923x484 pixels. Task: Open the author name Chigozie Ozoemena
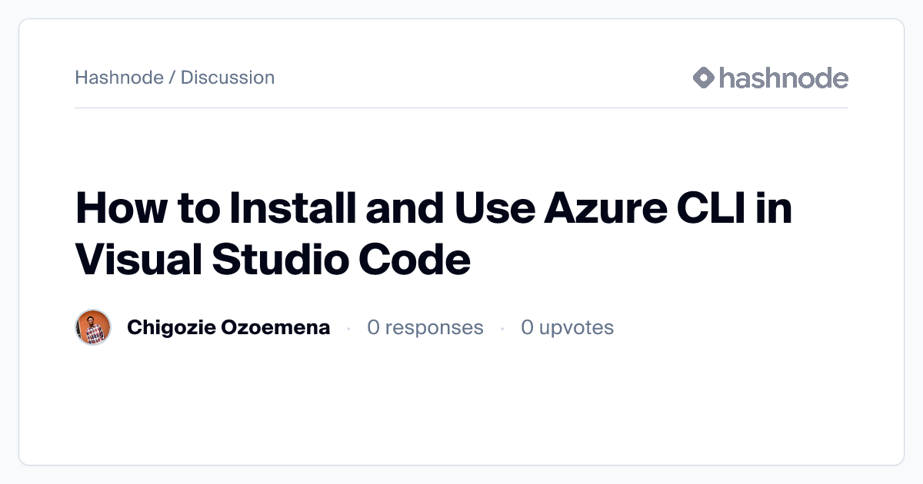click(x=228, y=328)
